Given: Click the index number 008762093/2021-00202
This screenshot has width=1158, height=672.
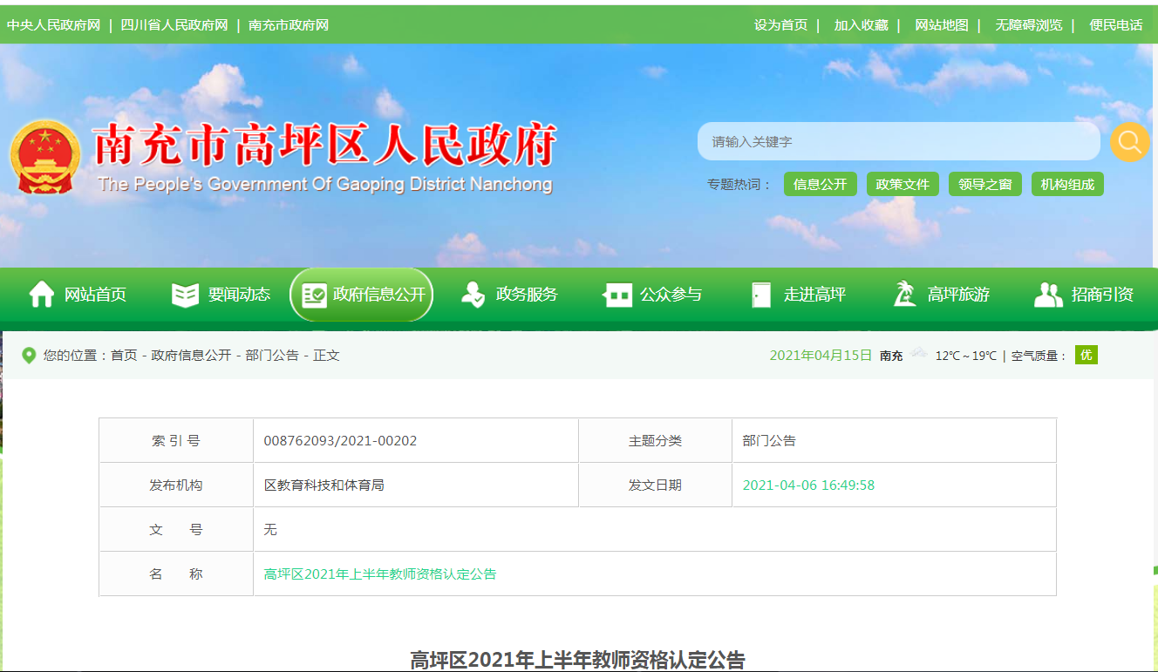Looking at the screenshot, I should coord(340,441).
